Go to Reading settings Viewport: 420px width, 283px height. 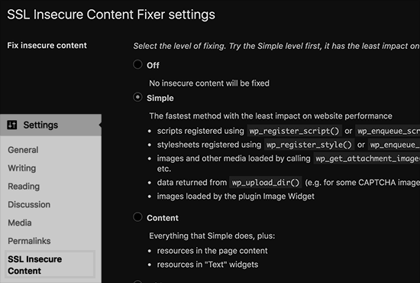click(x=24, y=187)
